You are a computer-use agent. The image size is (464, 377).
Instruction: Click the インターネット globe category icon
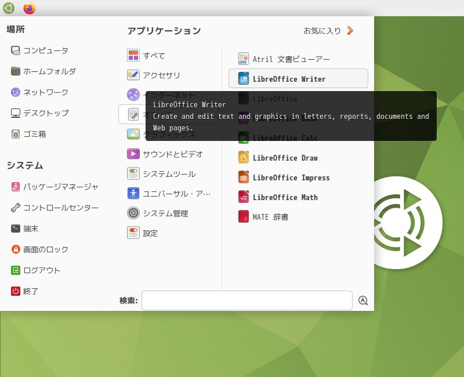coord(133,95)
